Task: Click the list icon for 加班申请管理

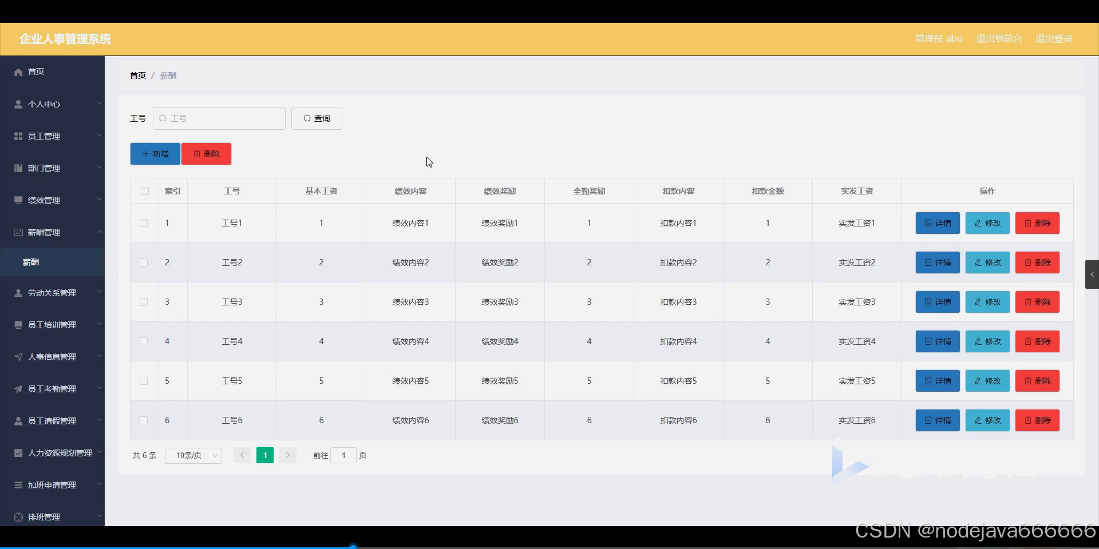Action: point(18,485)
